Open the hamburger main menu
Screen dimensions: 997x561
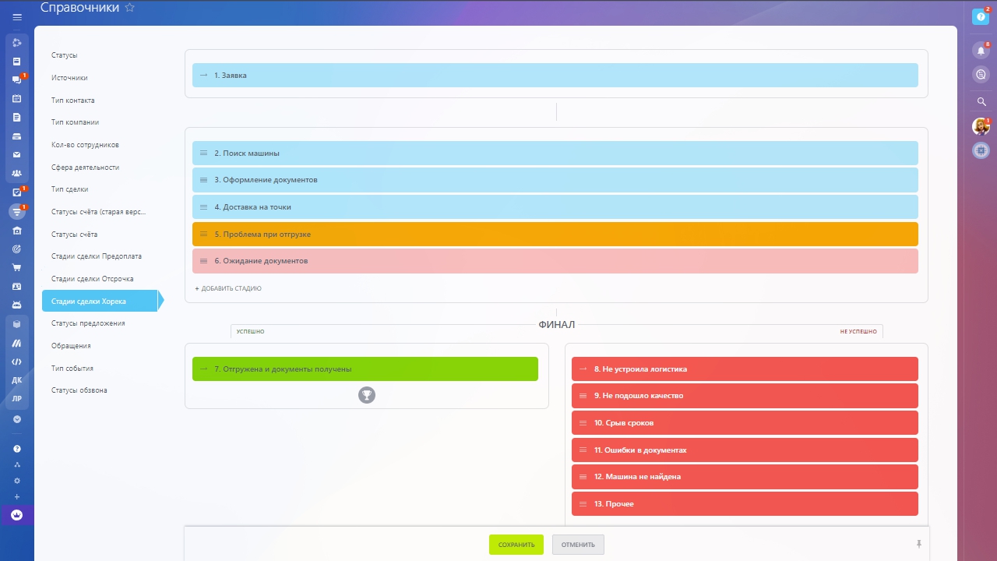[17, 16]
